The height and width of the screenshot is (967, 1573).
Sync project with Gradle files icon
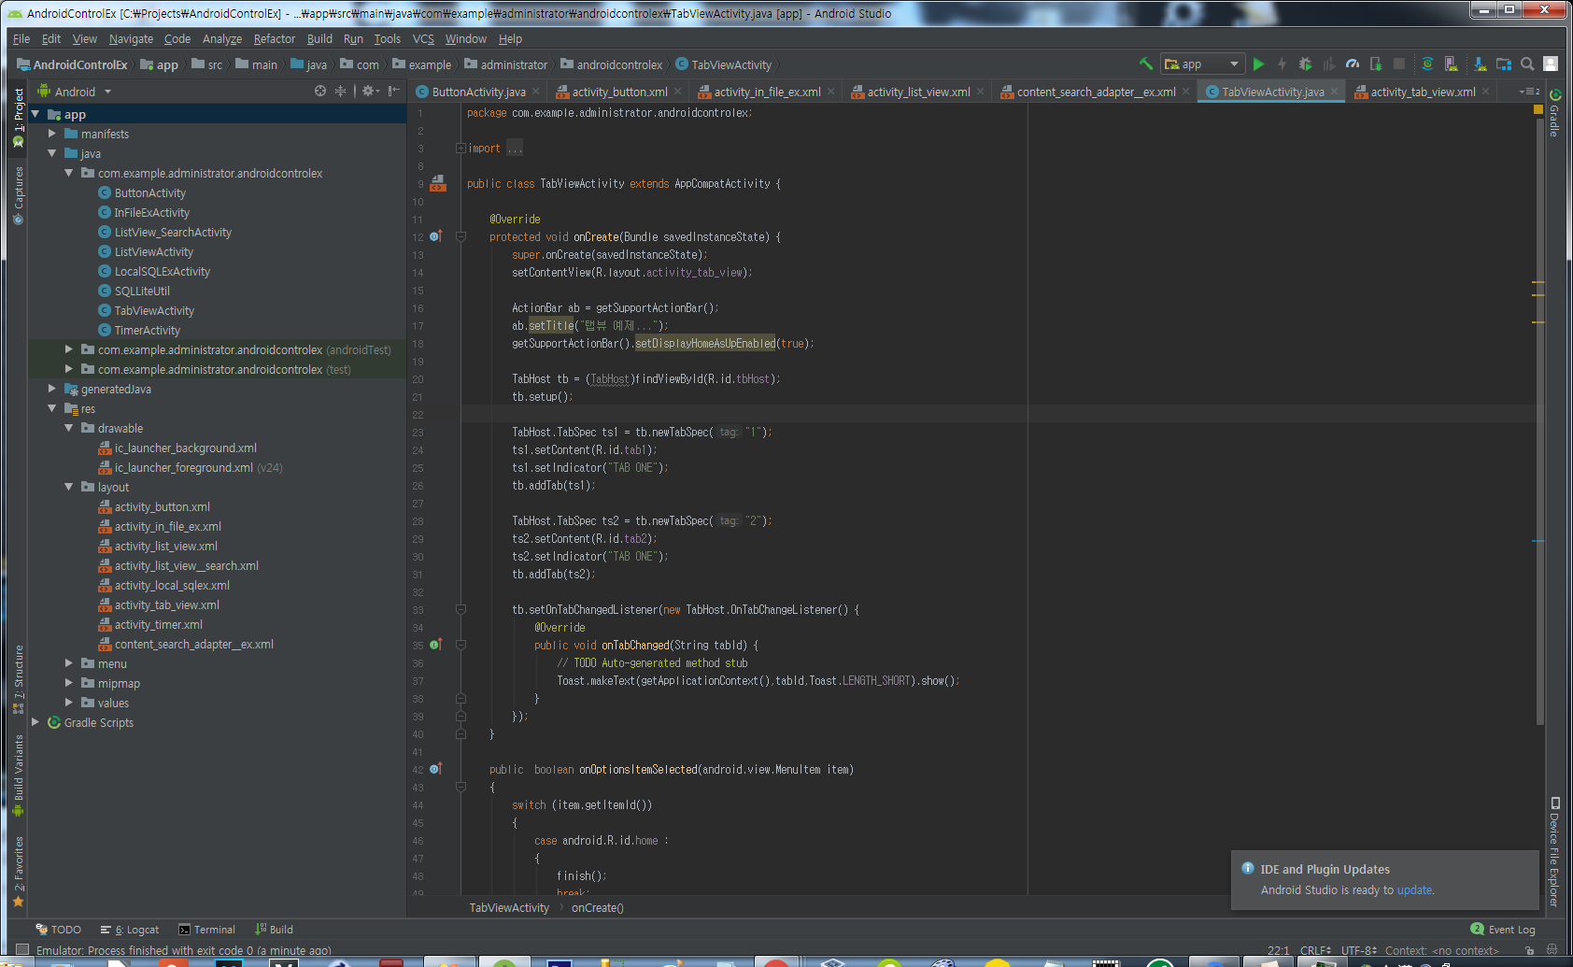pyautogui.click(x=1427, y=64)
